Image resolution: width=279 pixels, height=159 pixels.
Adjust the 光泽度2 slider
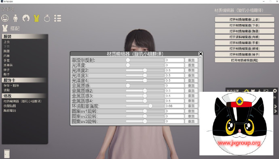[145, 70]
